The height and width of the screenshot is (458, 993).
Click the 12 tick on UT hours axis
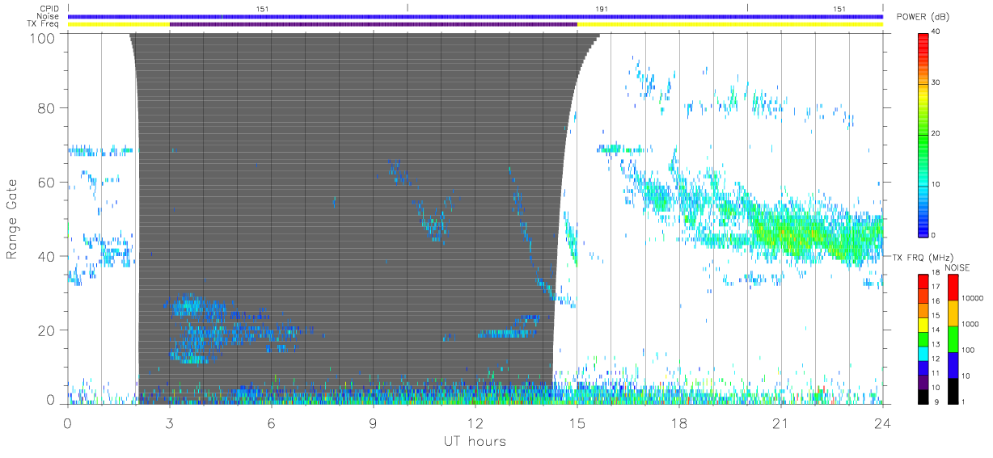pos(475,422)
